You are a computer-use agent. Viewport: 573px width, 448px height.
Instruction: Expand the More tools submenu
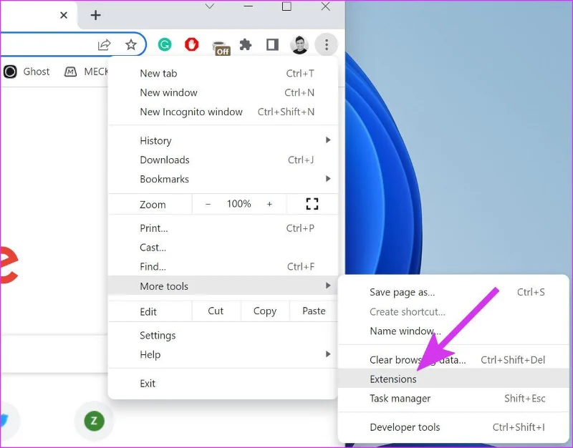click(223, 286)
